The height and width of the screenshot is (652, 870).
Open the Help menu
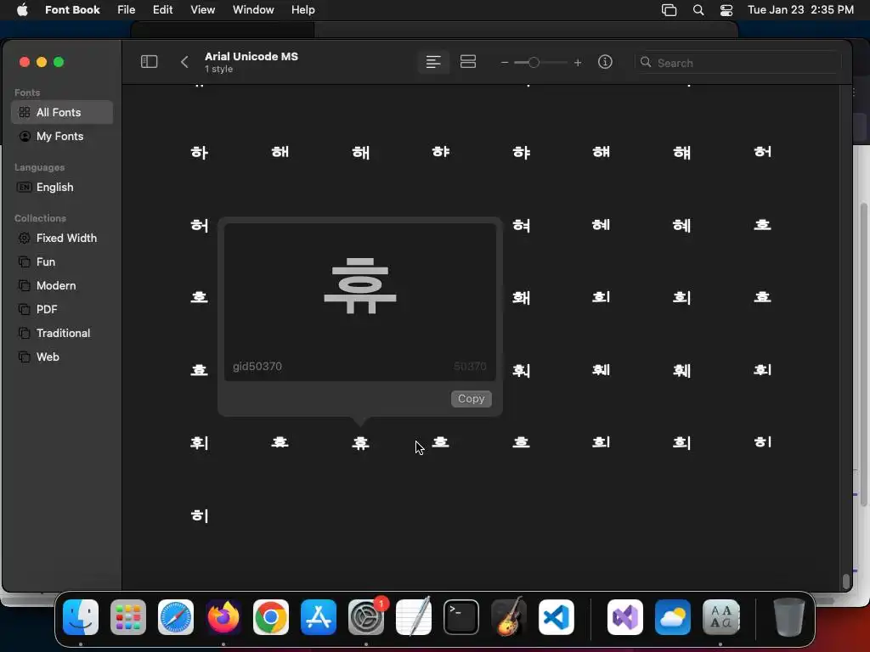pos(303,10)
